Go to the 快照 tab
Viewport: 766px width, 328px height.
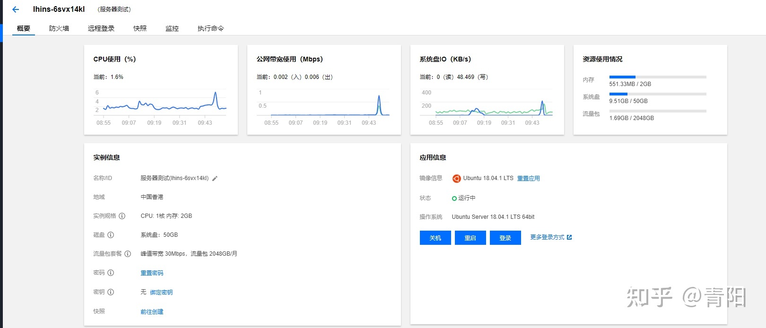tap(140, 28)
